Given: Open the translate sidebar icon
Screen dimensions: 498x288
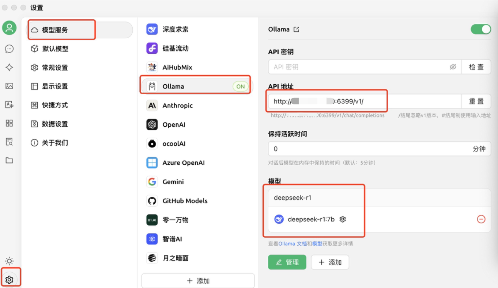Looking at the screenshot, I should (10, 105).
